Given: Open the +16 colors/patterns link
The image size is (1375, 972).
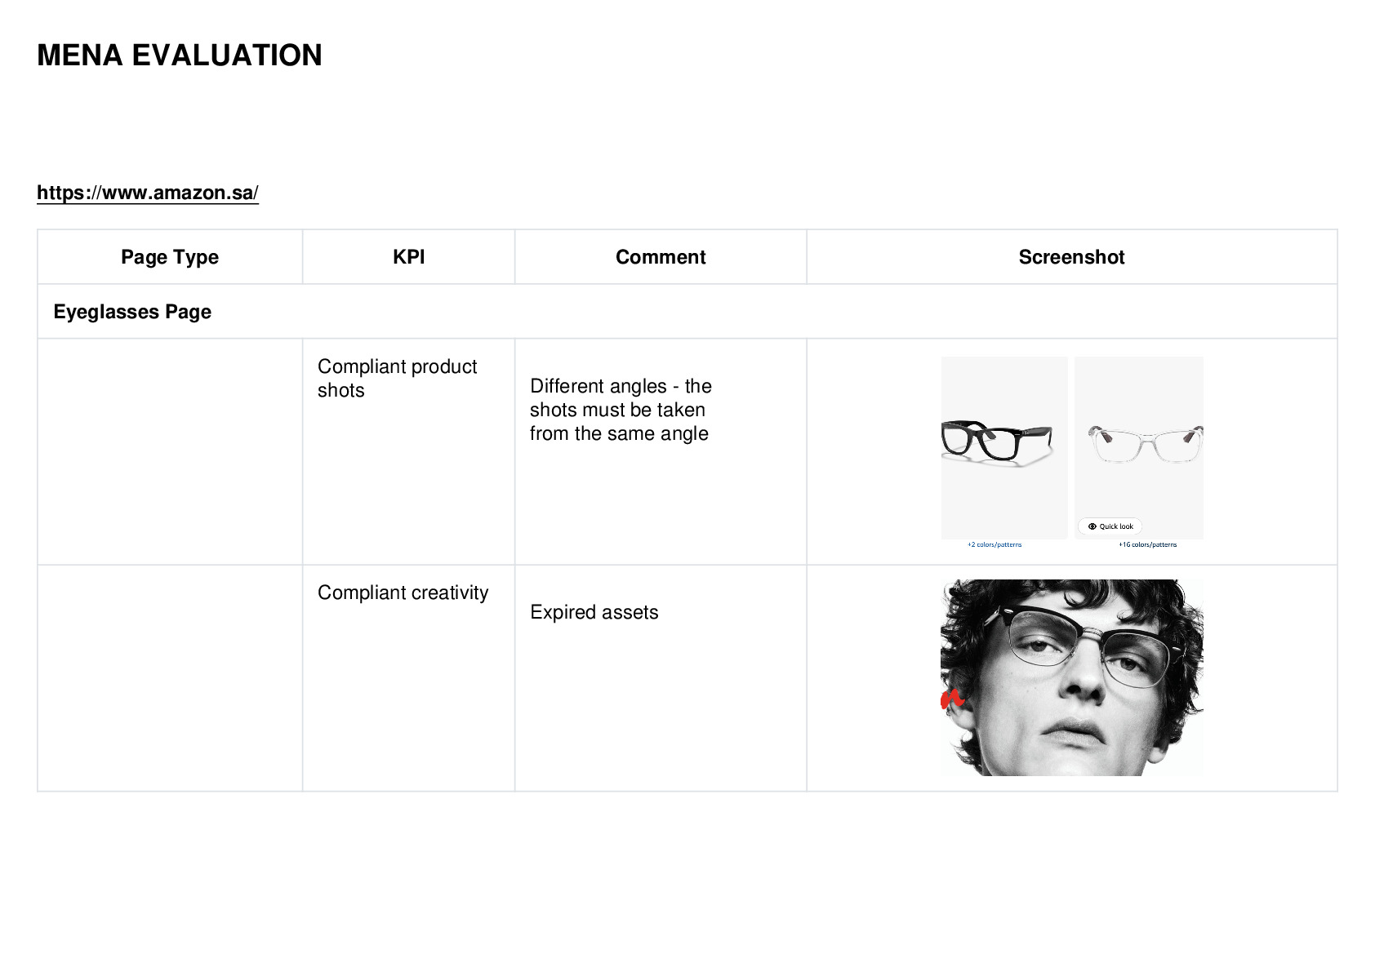Looking at the screenshot, I should tap(1147, 544).
